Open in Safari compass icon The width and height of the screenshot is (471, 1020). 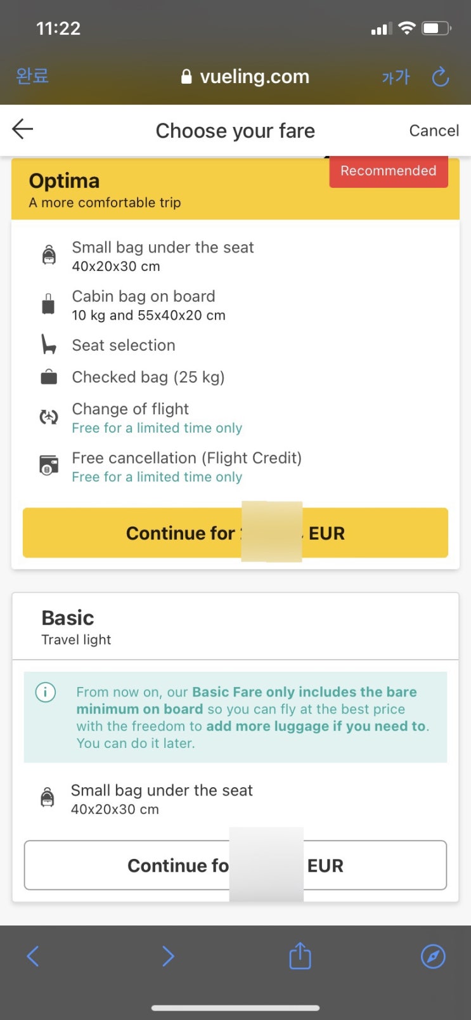click(434, 956)
